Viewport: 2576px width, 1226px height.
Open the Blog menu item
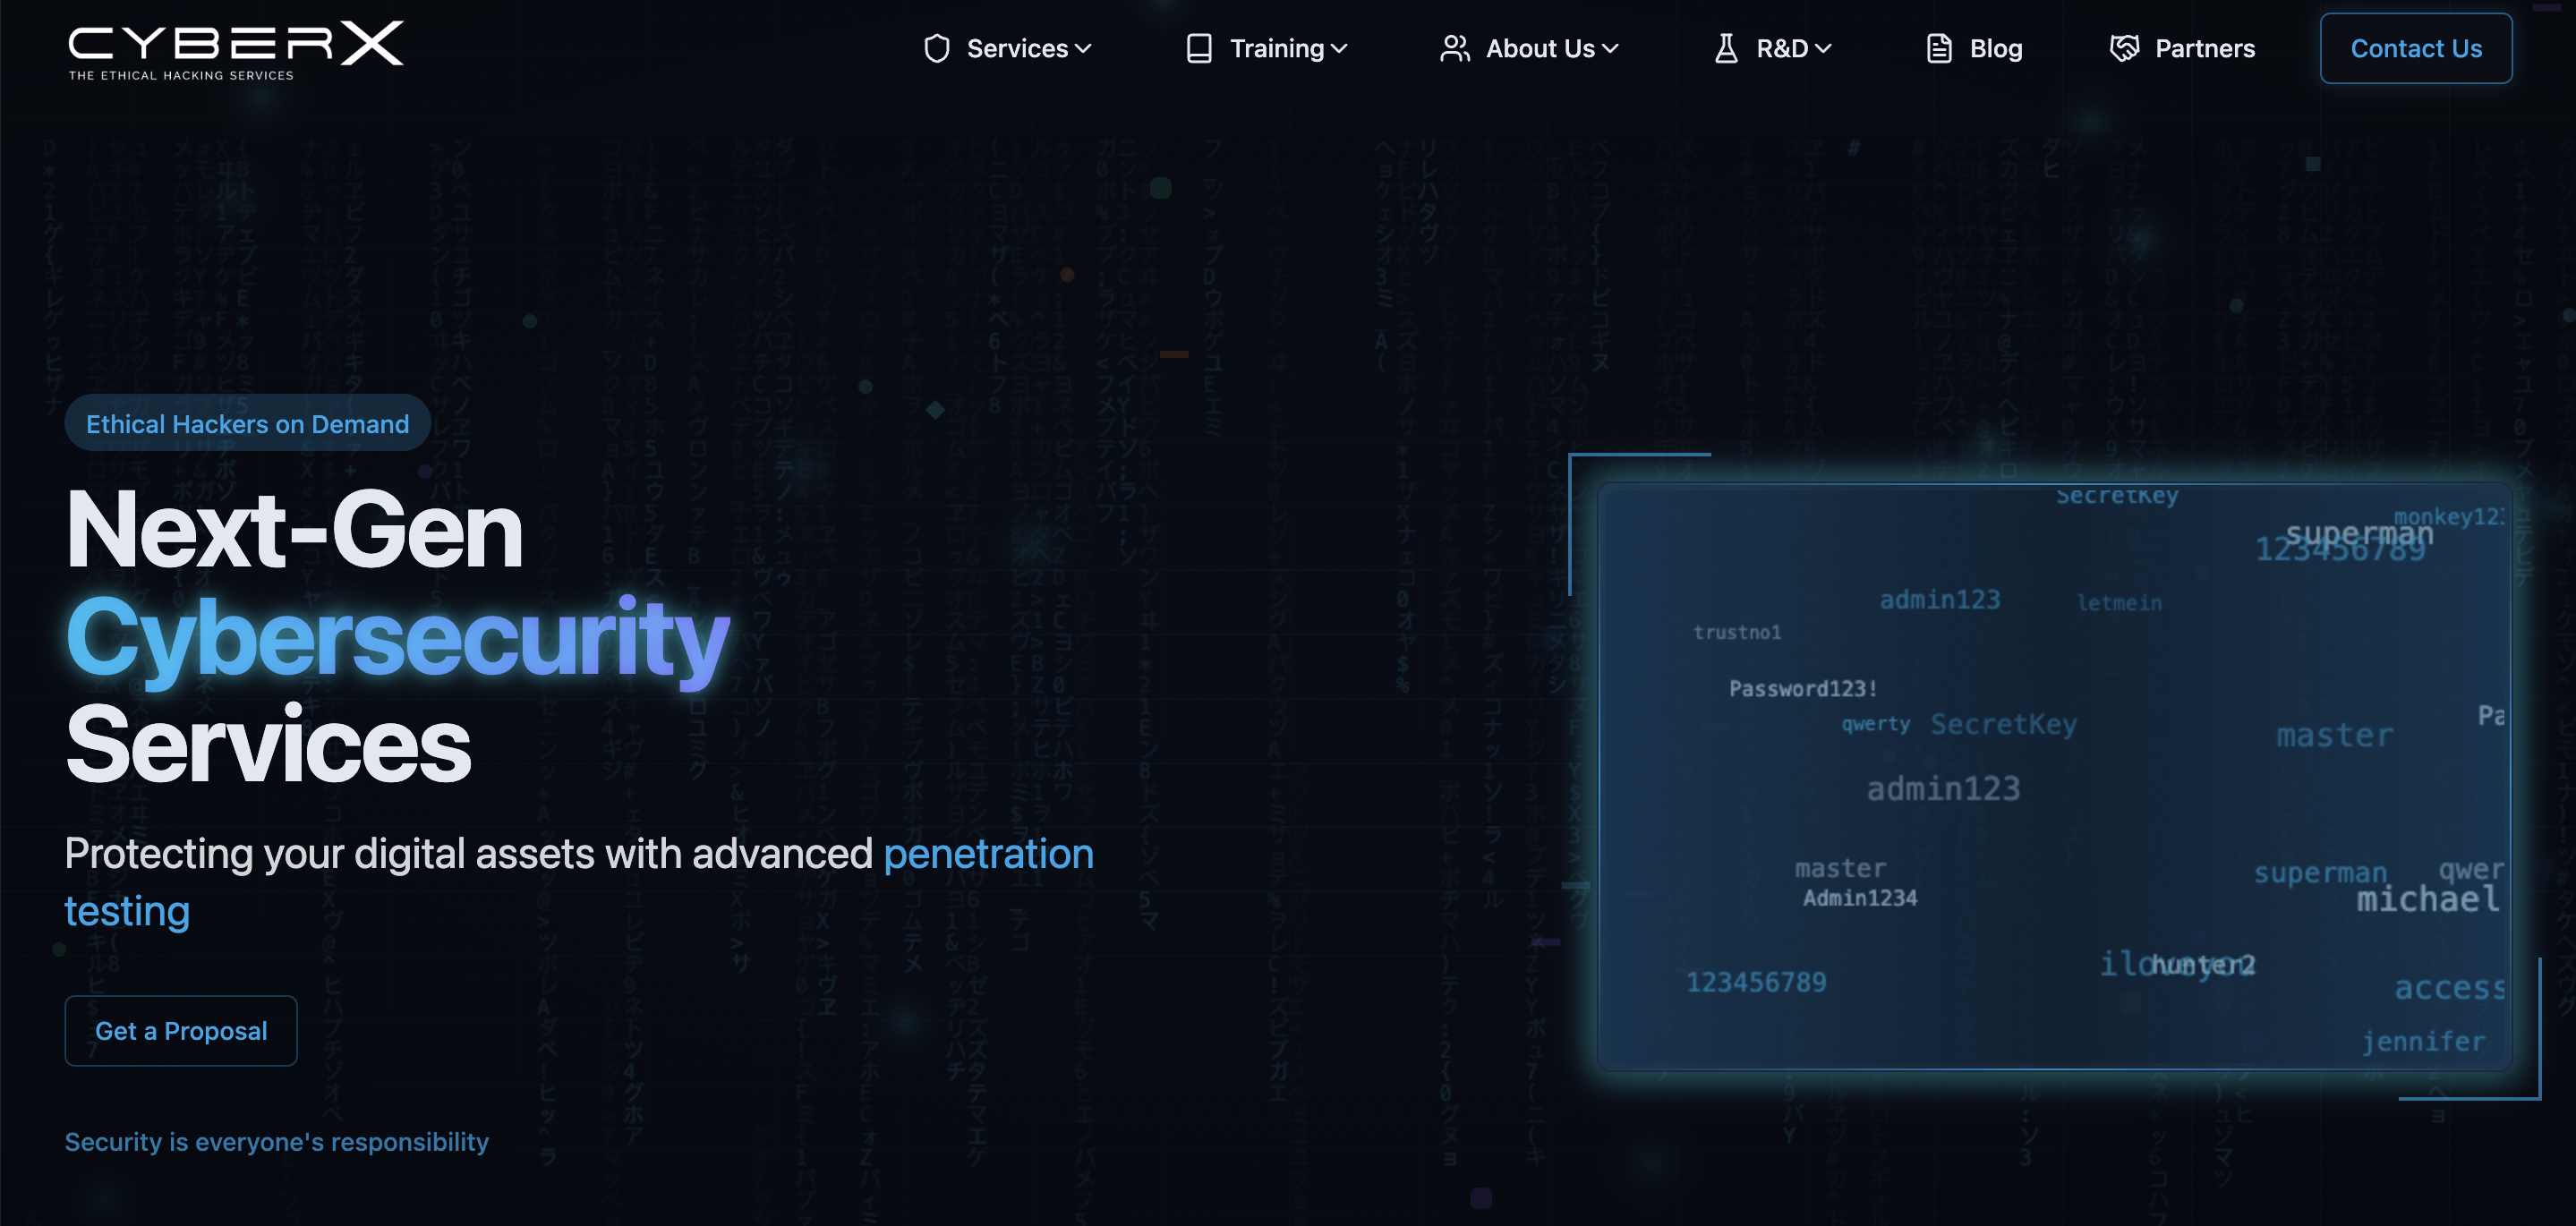(1995, 48)
